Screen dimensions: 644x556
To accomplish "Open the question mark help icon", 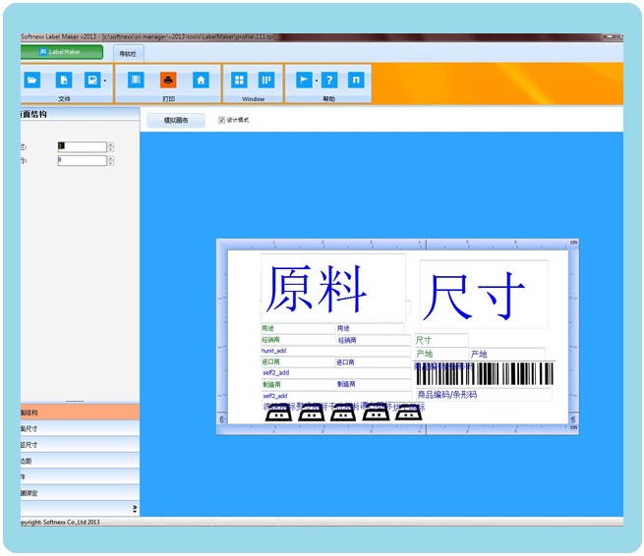I will point(330,80).
